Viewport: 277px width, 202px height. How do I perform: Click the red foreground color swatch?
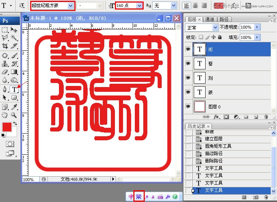(7, 127)
